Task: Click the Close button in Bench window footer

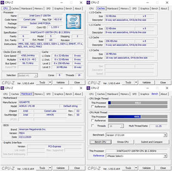Action: coord(163,168)
